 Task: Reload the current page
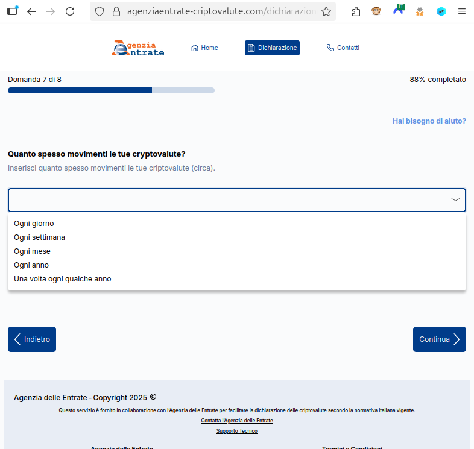(x=70, y=11)
